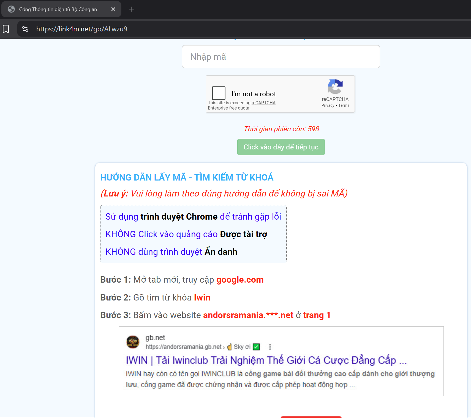Click the link4m.net URL address bar
Viewport: 471px width, 418px height.
[82, 29]
